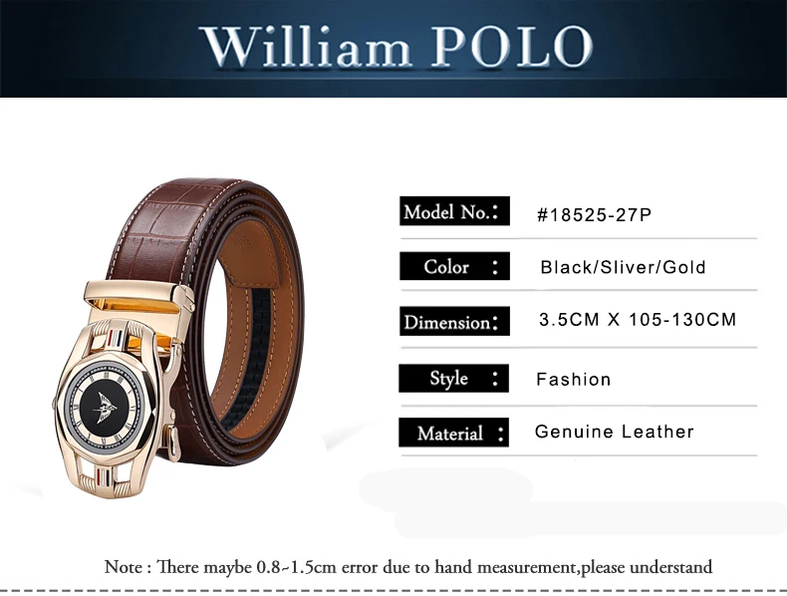This screenshot has width=787, height=596.
Task: Select the Material label box
Action: click(x=453, y=433)
